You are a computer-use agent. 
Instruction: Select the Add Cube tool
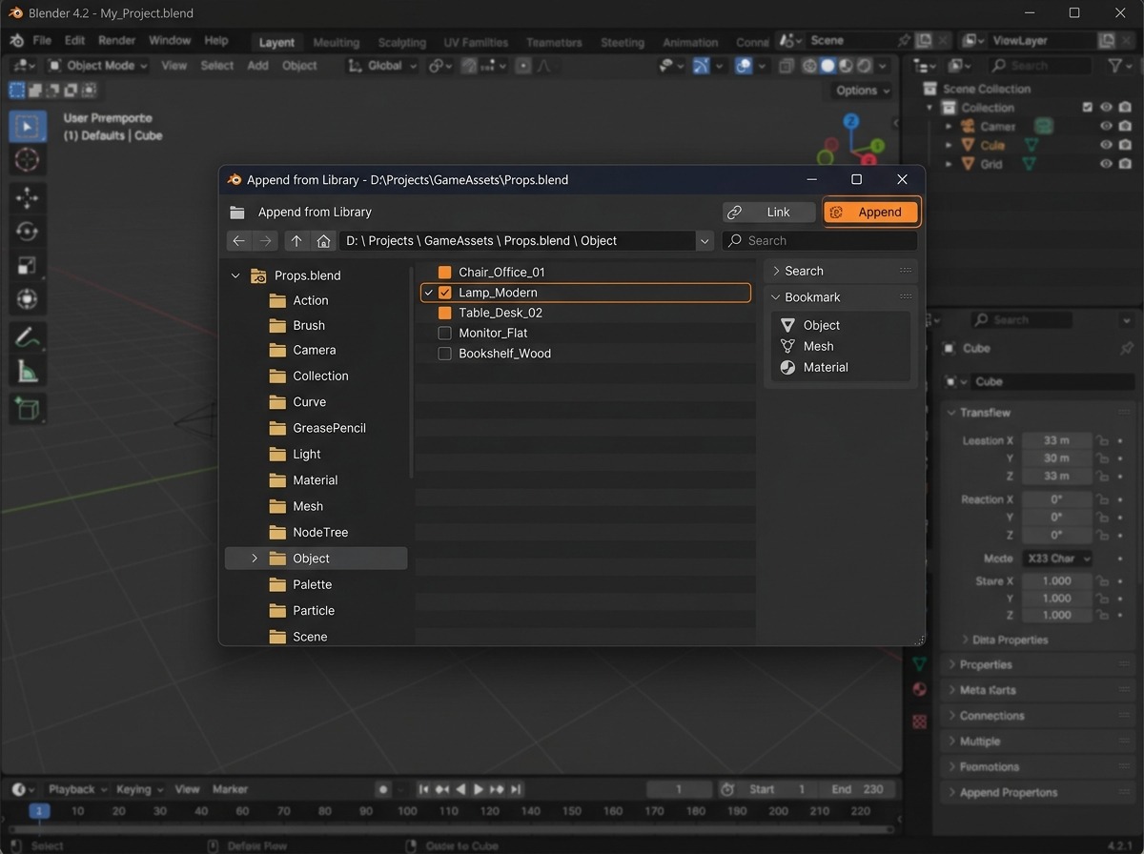point(28,409)
